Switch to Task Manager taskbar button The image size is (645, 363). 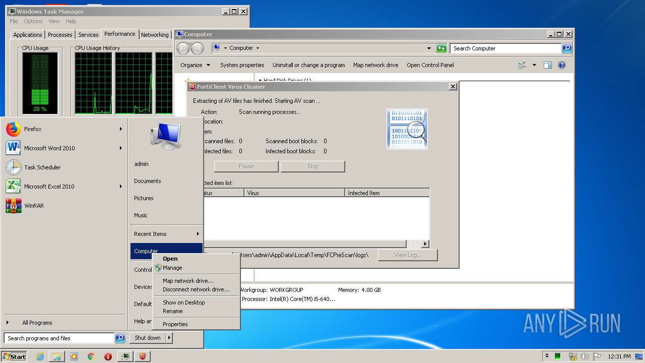pos(125,356)
